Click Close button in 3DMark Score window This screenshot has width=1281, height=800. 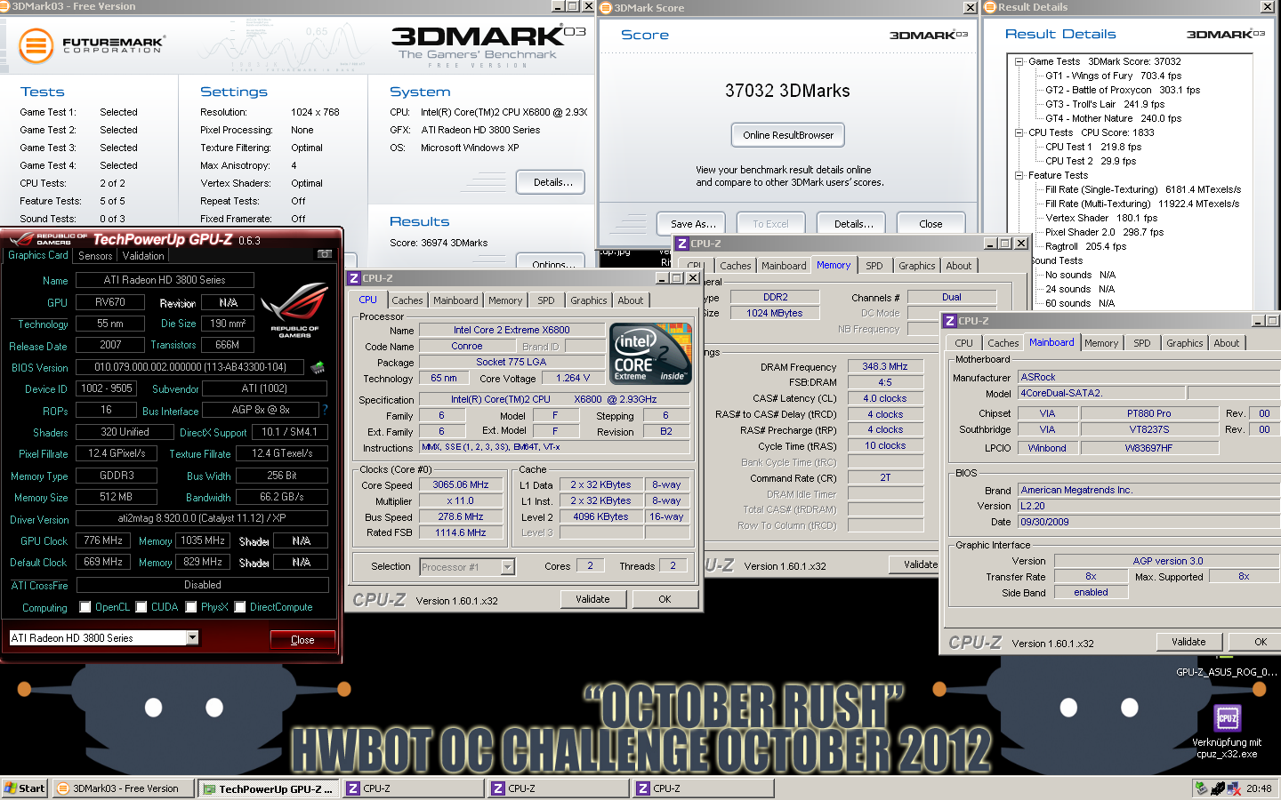point(931,224)
